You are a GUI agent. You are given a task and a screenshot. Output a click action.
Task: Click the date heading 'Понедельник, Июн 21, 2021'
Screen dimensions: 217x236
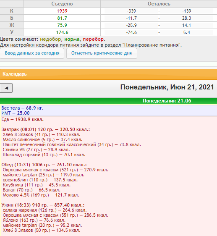tap(167, 87)
